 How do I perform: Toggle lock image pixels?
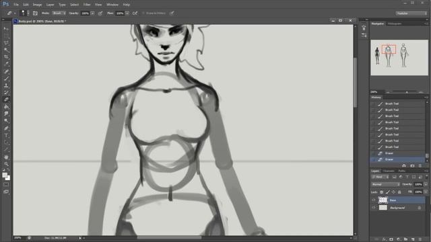(388, 192)
